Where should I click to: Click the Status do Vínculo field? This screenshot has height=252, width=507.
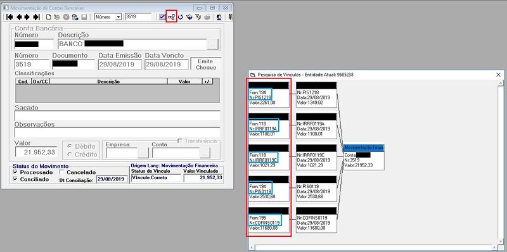click(156, 178)
